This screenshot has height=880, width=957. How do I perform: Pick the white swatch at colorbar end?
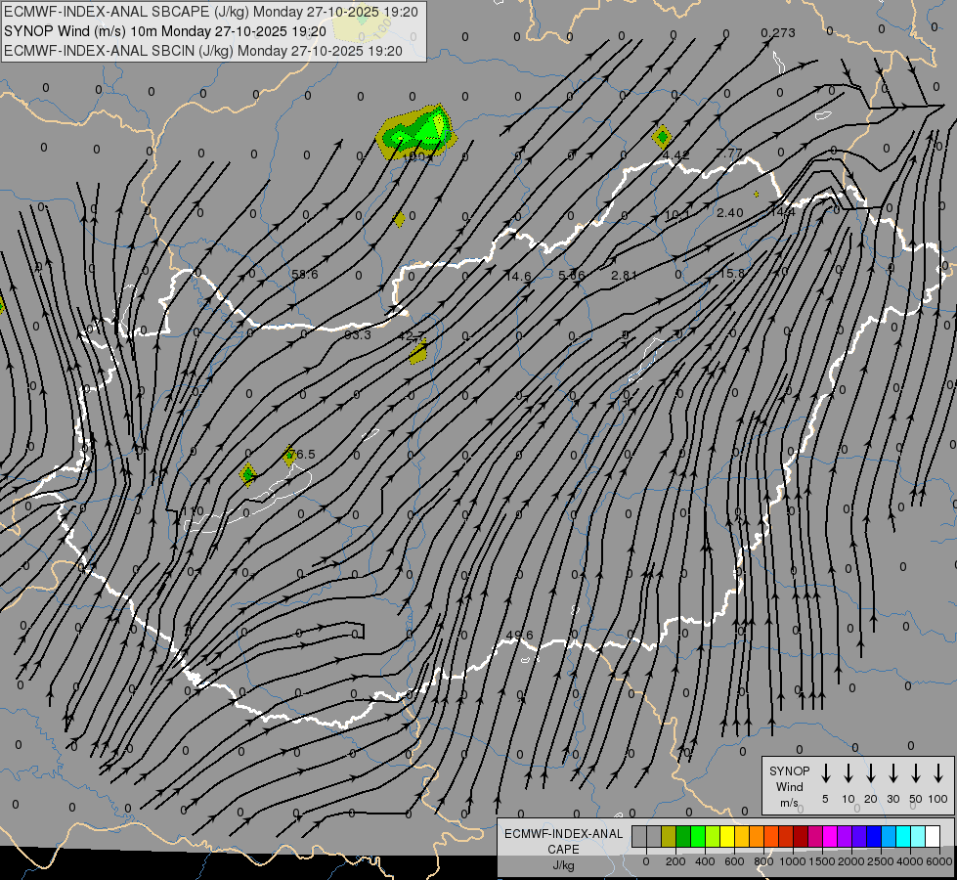[x=932, y=837]
